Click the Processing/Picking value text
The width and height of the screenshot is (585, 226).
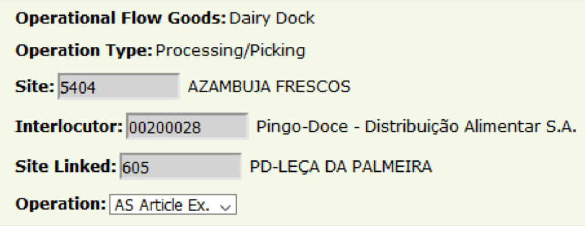230,50
